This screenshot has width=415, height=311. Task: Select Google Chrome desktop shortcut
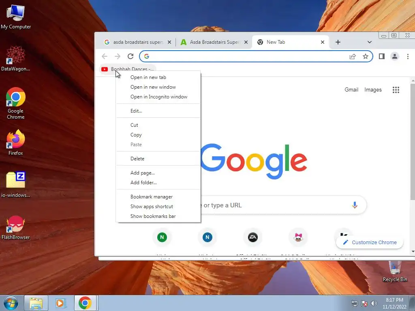pyautogui.click(x=16, y=103)
